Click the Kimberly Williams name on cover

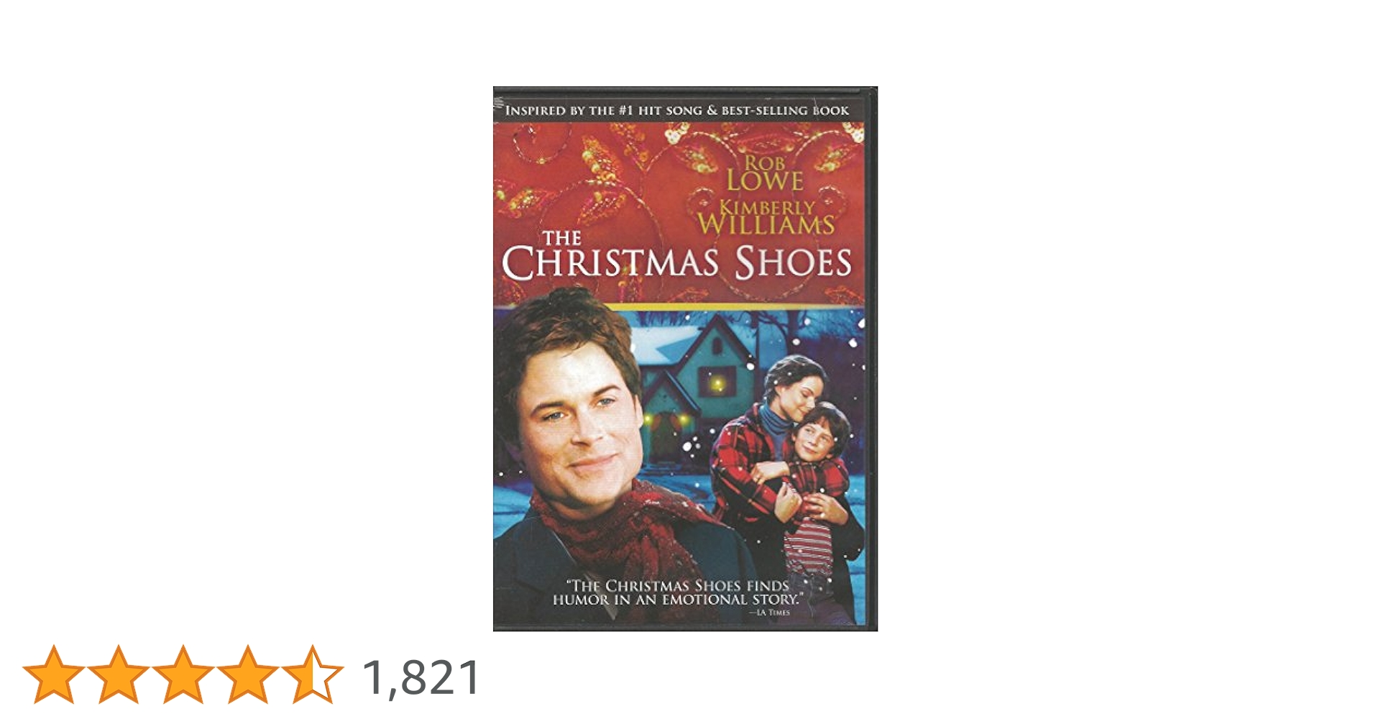[766, 217]
